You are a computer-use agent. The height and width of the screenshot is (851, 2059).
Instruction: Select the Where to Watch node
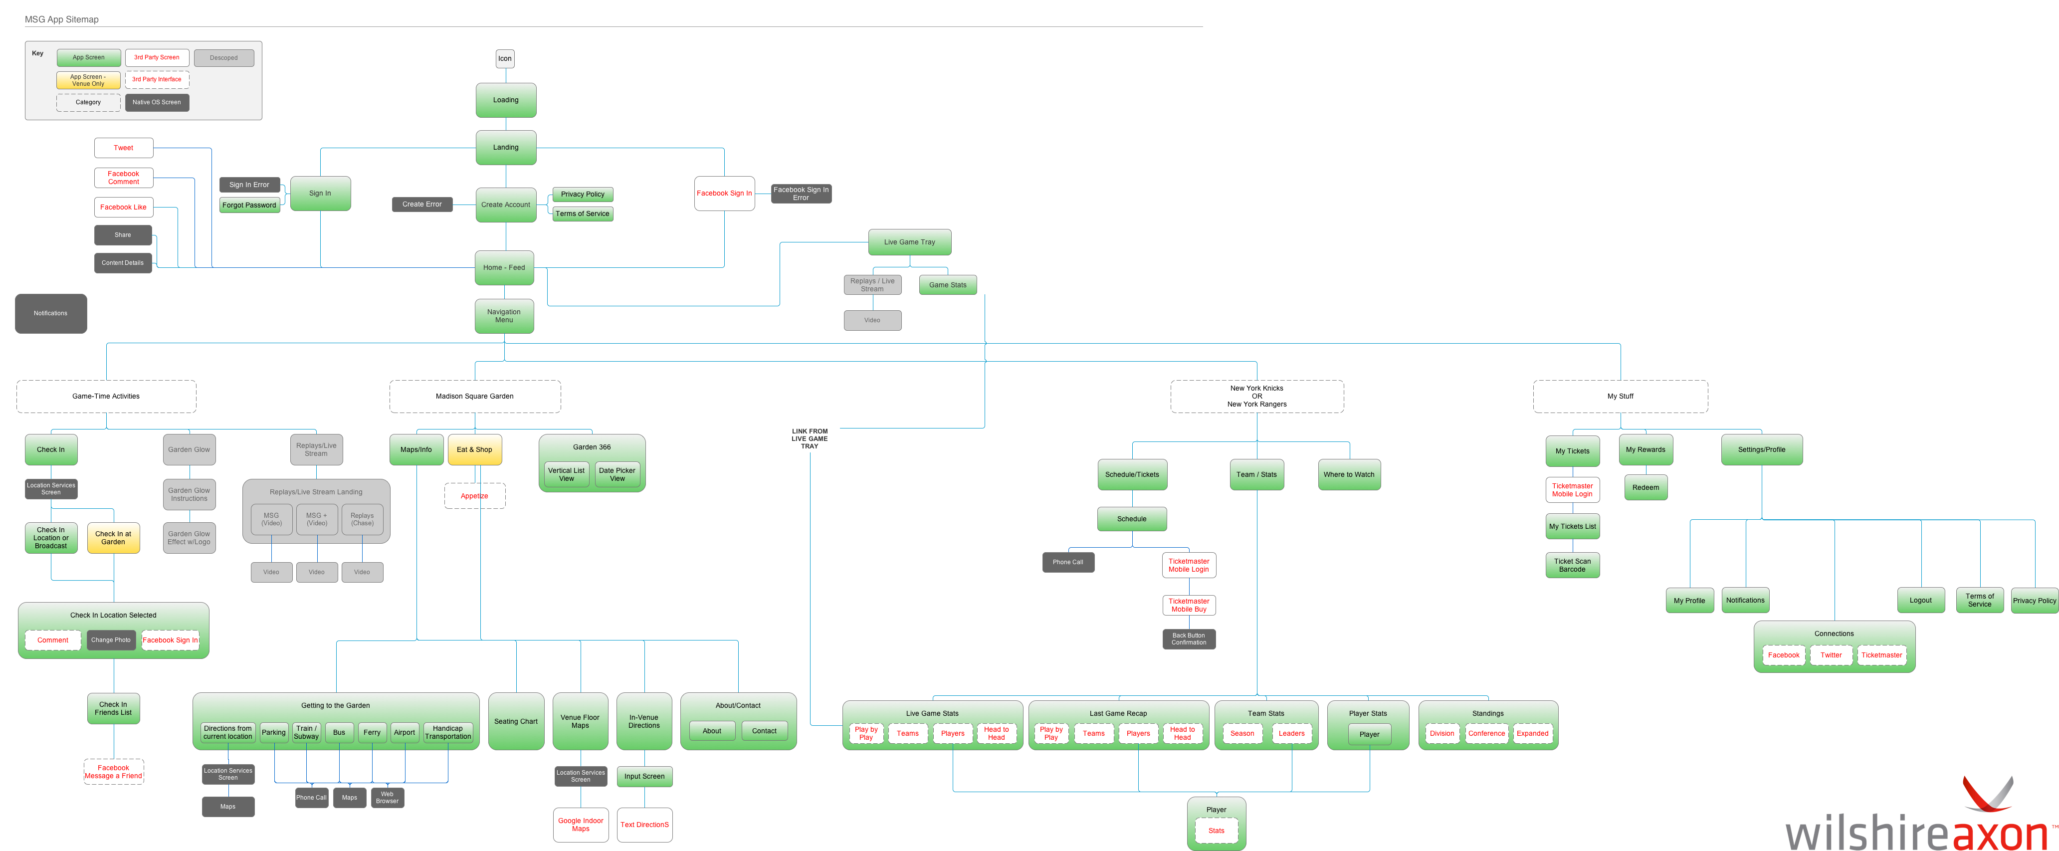(1349, 475)
